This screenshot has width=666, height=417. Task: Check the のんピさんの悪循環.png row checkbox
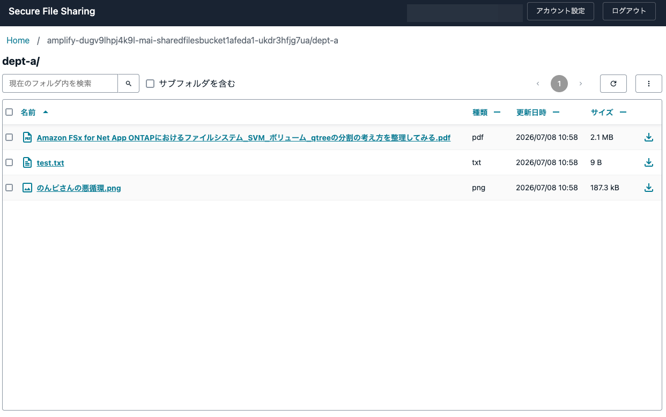tap(9, 188)
